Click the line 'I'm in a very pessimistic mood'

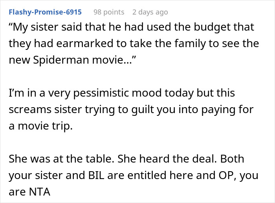coord(122,93)
